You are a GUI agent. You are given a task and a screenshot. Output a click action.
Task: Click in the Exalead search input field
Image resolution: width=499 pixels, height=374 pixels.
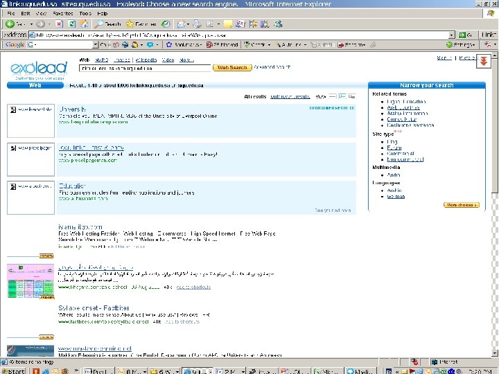[x=146, y=68]
